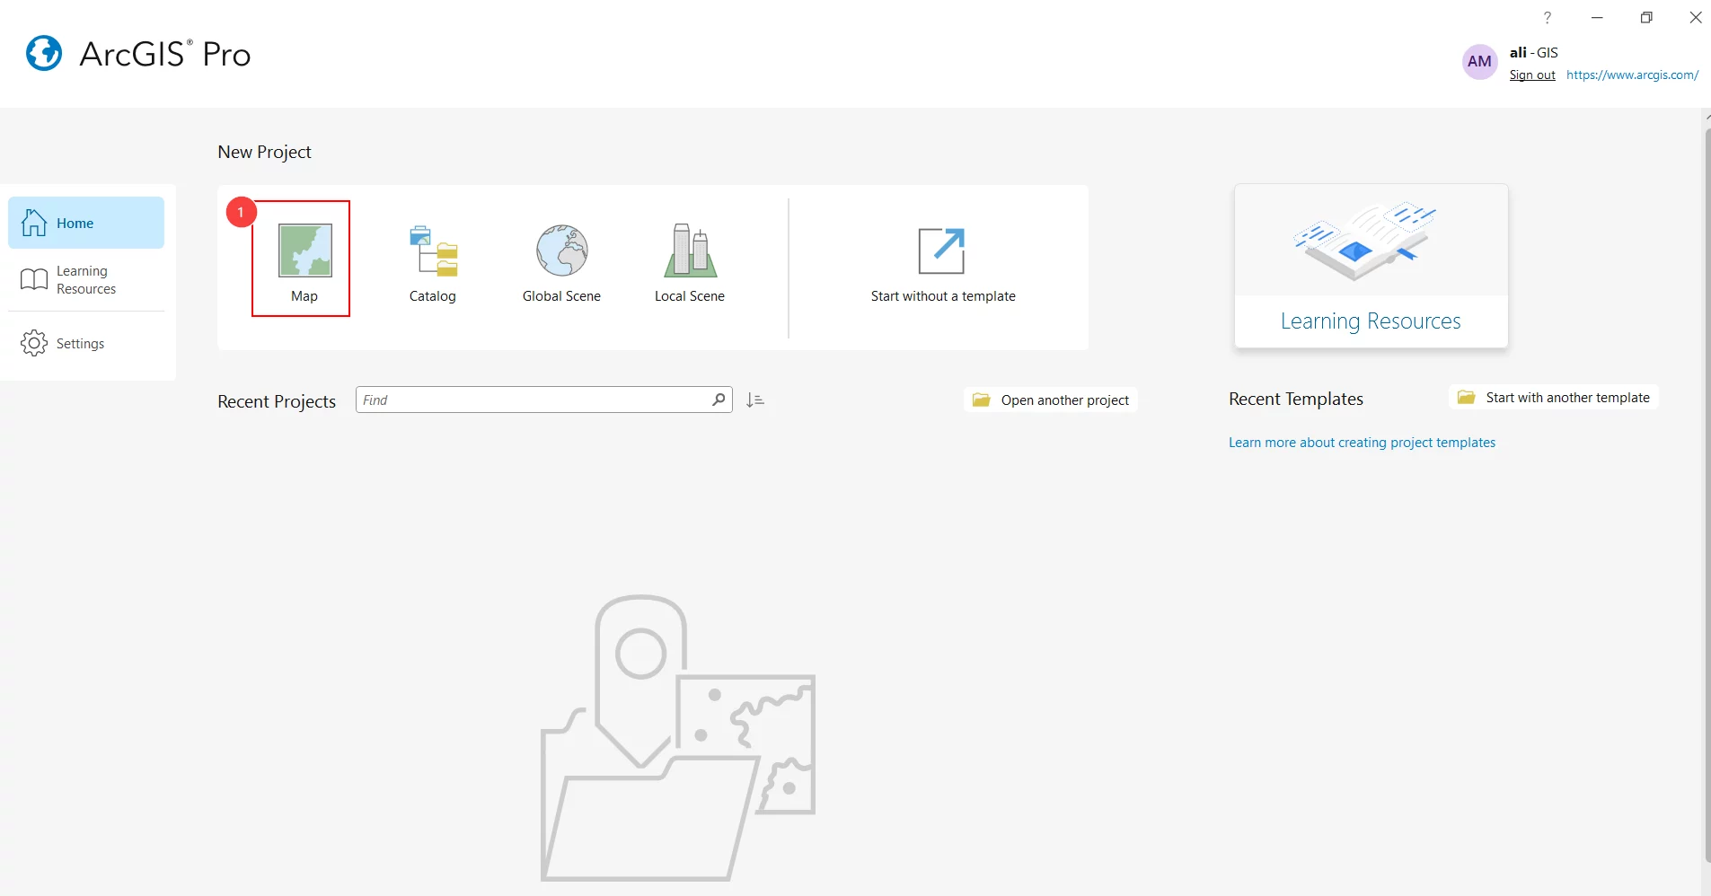Click Start with another template button
The image size is (1711, 896).
coord(1554,398)
